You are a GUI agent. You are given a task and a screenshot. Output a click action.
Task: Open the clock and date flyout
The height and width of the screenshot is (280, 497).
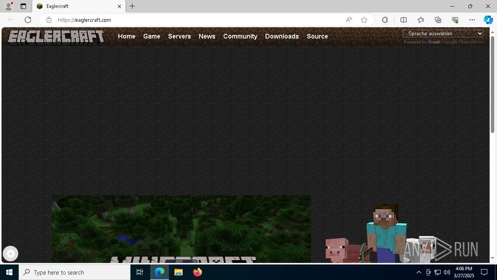[464, 272]
